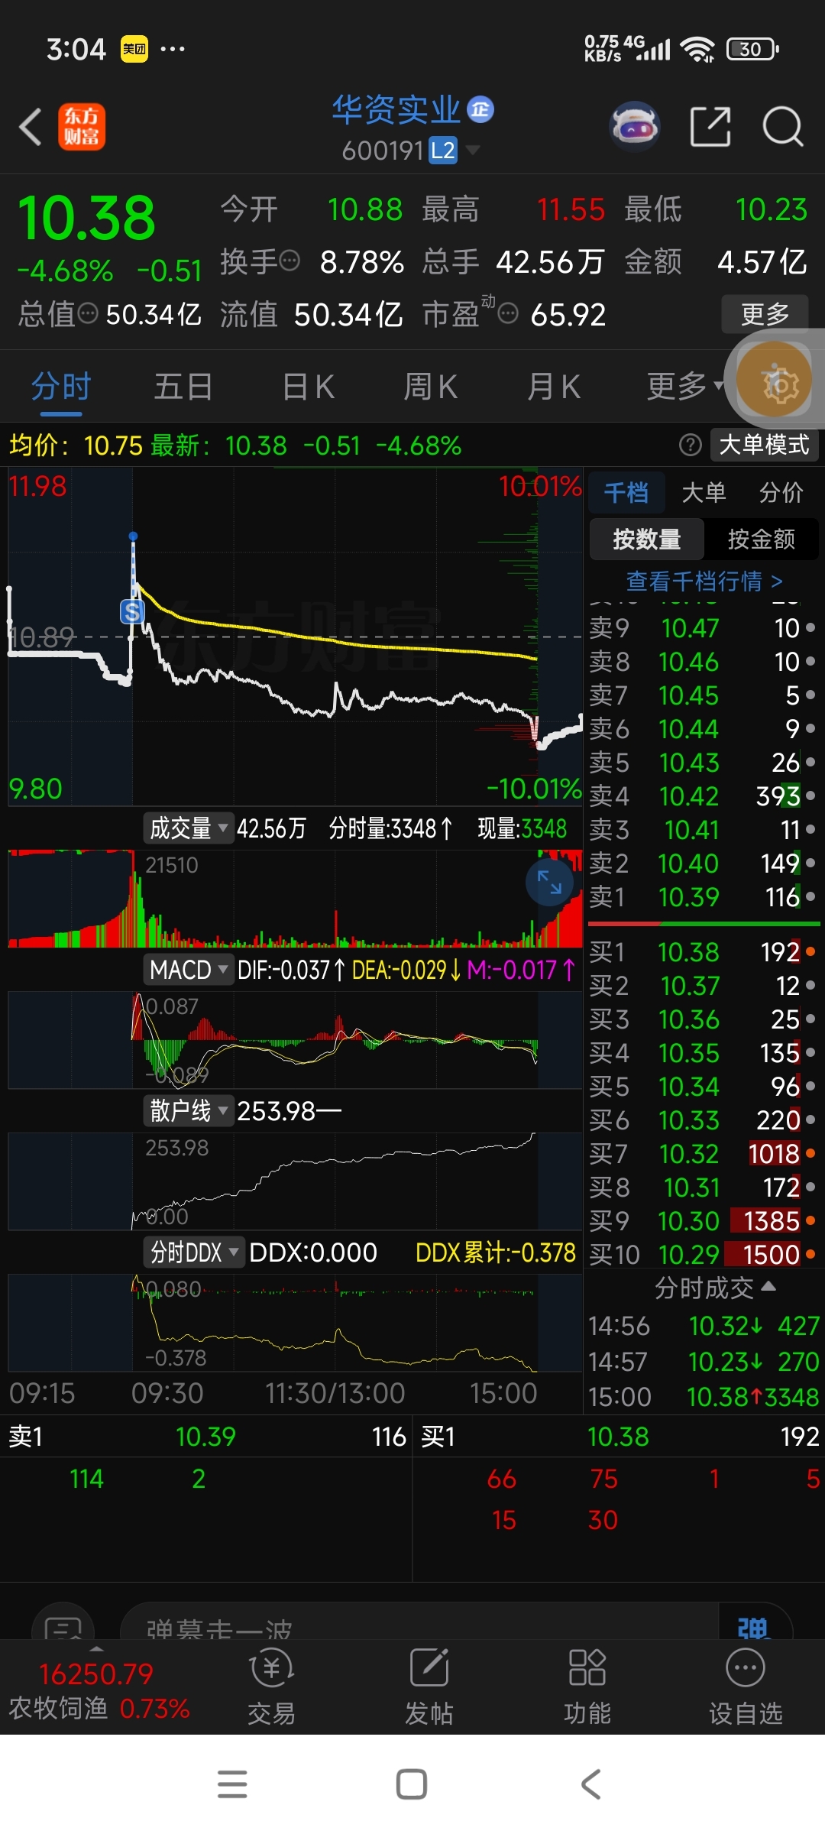Tap the share icon in header
Image resolution: width=825 pixels, height=1834 pixels.
coord(710,126)
